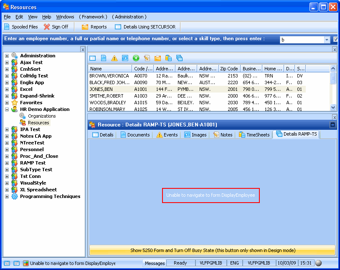Open Reports from the toolbar
This screenshot has width=340, height=270.
point(94,27)
